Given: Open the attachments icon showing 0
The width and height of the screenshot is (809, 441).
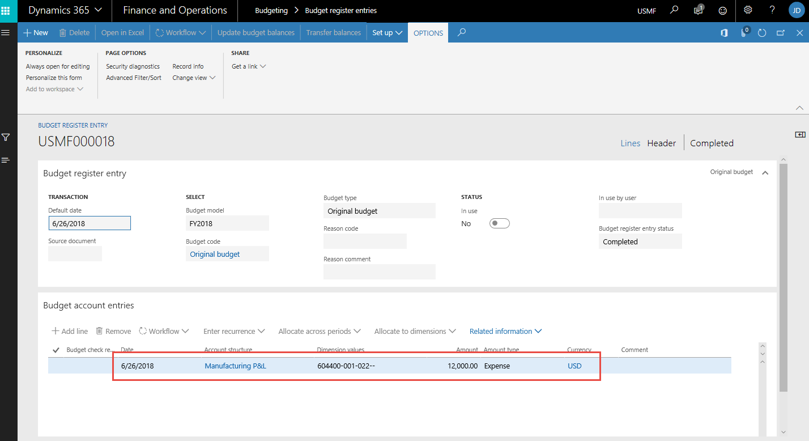Looking at the screenshot, I should 744,32.
